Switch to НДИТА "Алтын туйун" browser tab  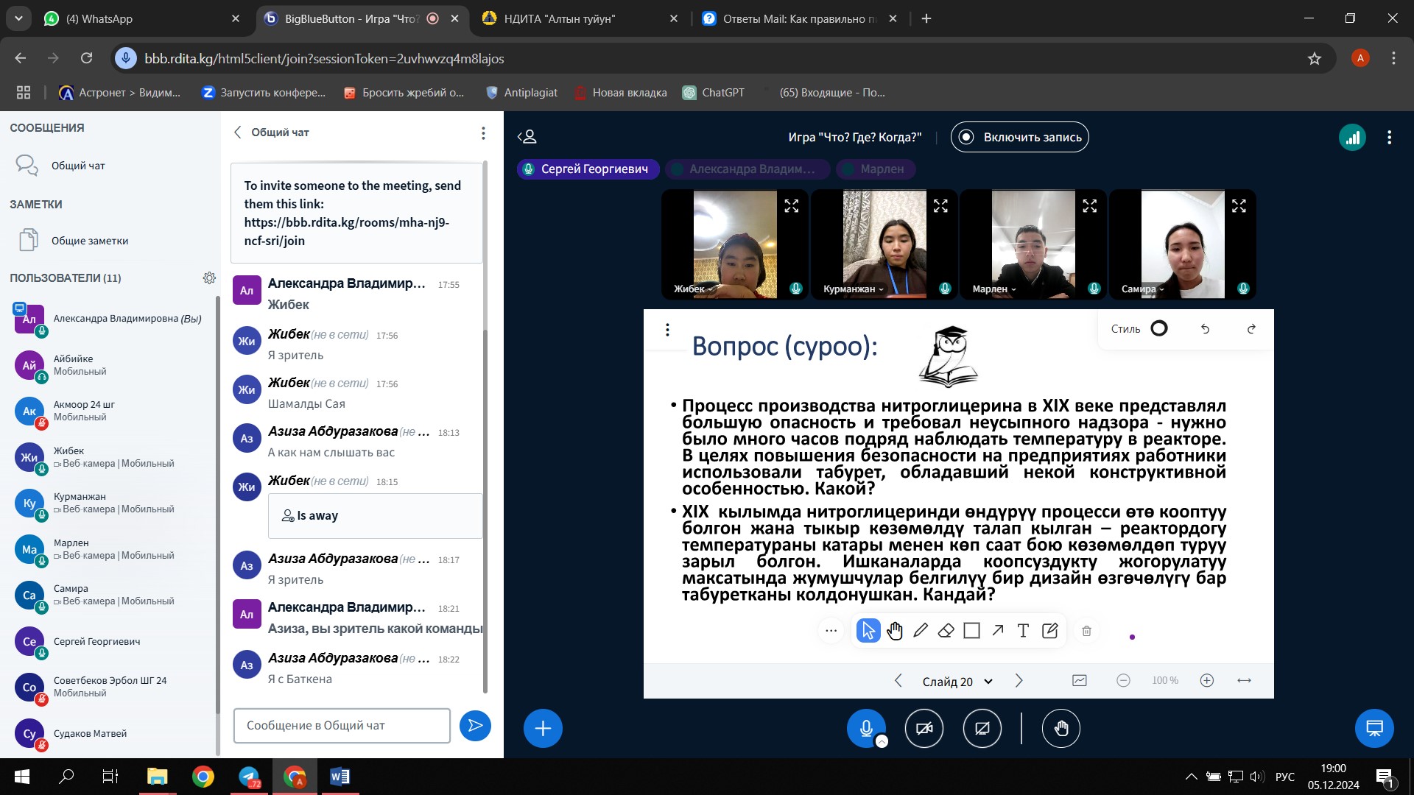click(x=560, y=19)
